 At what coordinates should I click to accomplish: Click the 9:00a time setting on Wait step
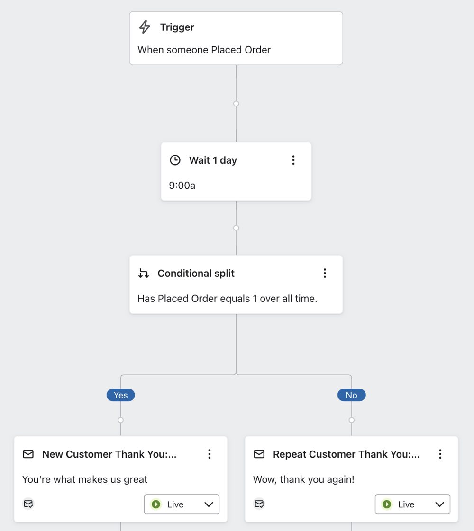click(x=182, y=185)
